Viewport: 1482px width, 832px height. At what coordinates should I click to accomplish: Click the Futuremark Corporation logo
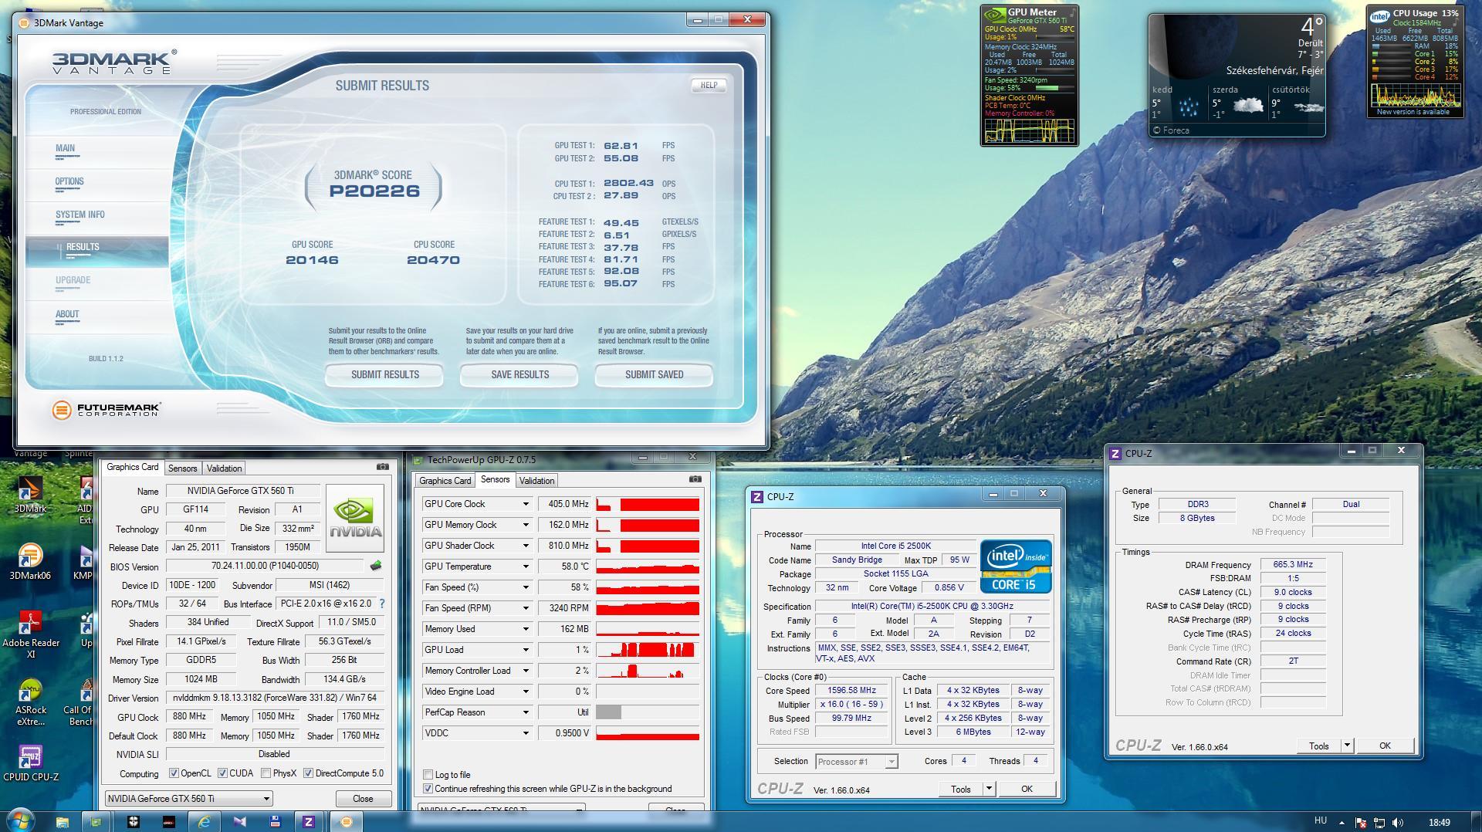[x=107, y=410]
